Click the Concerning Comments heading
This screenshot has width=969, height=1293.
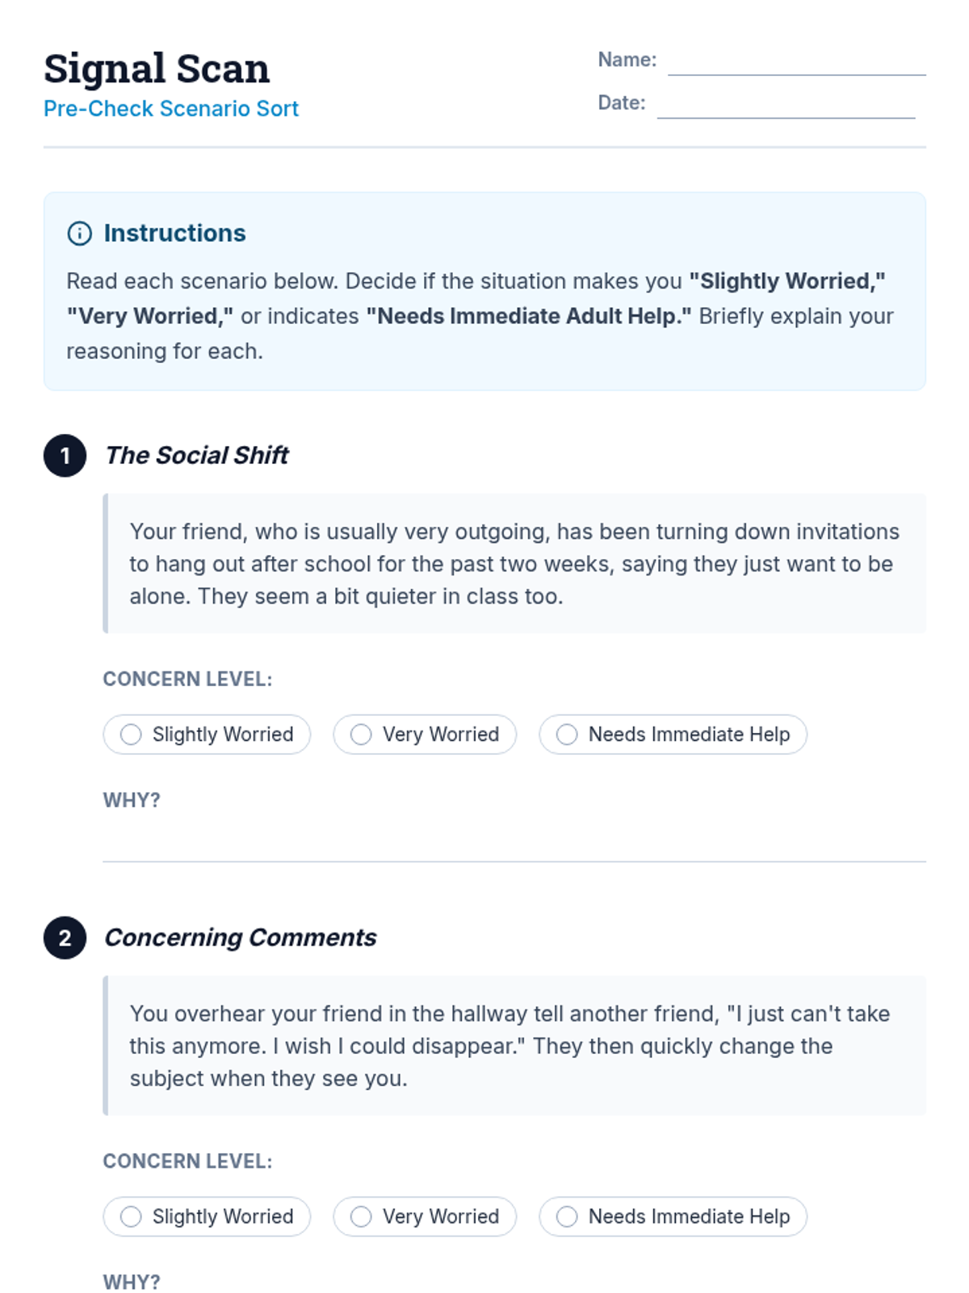241,938
